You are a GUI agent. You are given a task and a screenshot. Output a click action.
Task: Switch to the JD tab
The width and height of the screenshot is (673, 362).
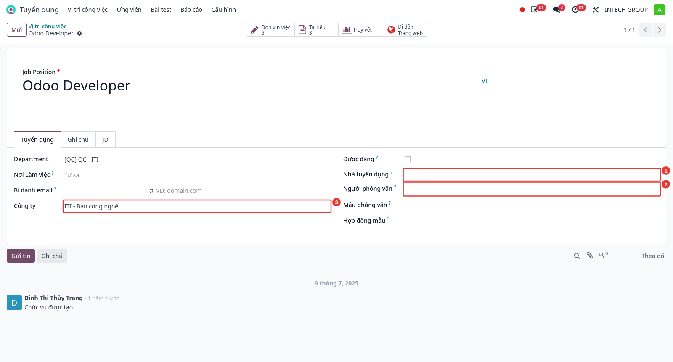105,140
